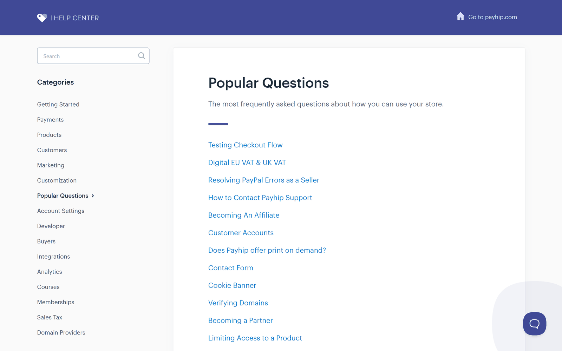Viewport: 562px width, 351px height.
Task: Click the home icon in header
Action: [x=460, y=16]
